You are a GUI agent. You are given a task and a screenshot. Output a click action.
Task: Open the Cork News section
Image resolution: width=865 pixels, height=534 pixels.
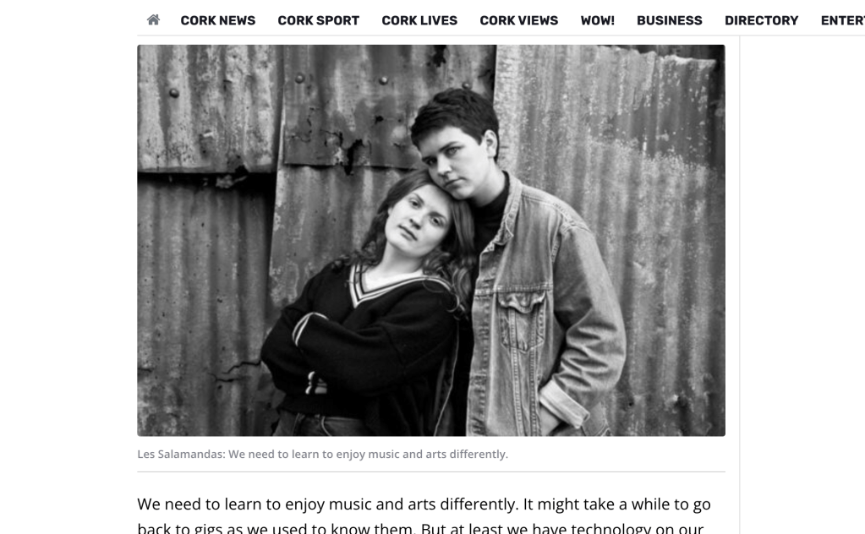[218, 20]
